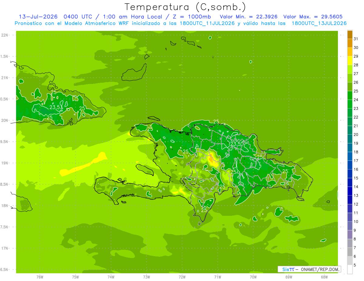Click the 69W longitude axis label
Image resolution: width=364 pixels, height=281 pixels.
[x=289, y=277]
